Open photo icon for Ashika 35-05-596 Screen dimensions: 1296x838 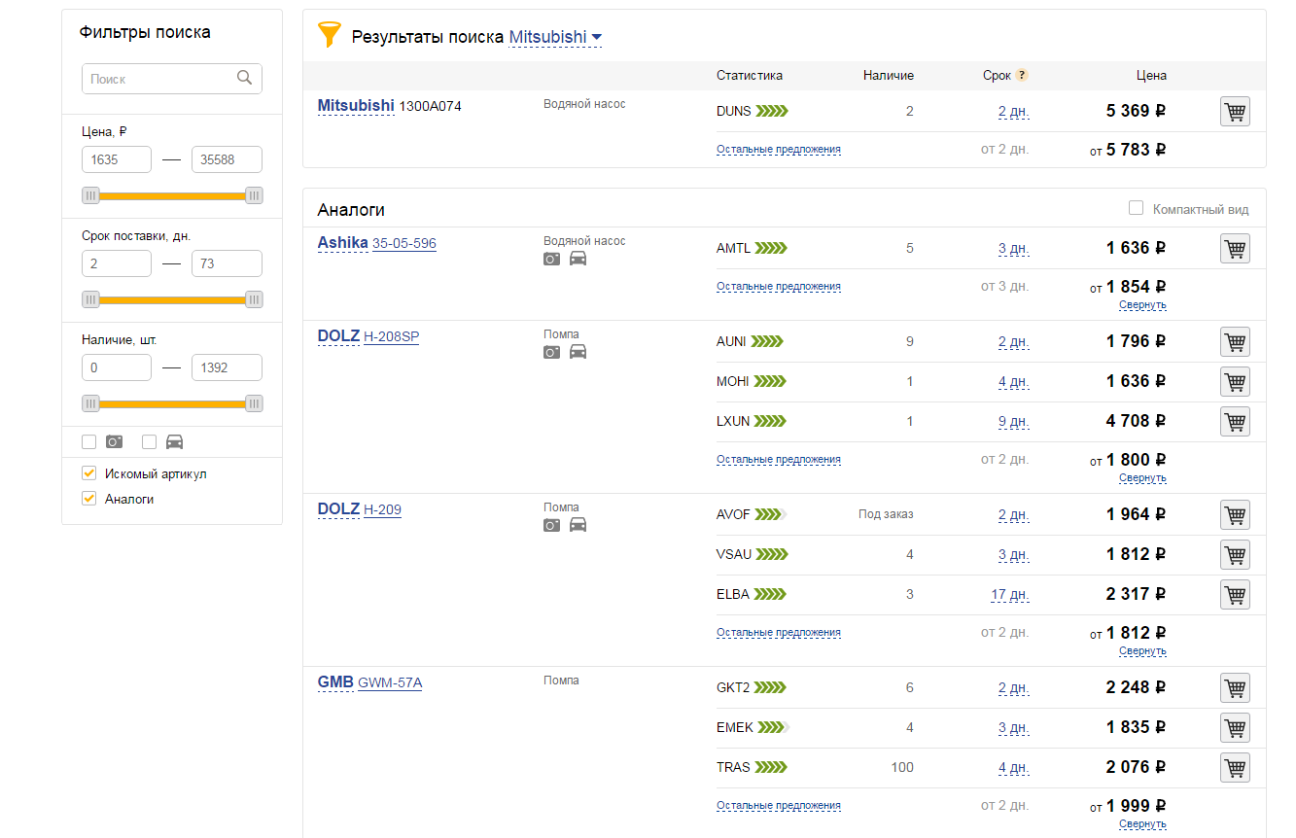[551, 259]
